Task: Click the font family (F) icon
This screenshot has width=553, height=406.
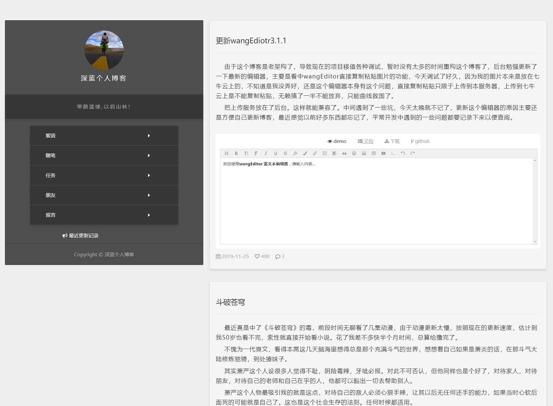Action: (256, 153)
